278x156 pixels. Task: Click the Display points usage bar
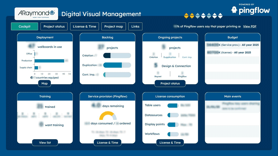[x=173, y=125]
